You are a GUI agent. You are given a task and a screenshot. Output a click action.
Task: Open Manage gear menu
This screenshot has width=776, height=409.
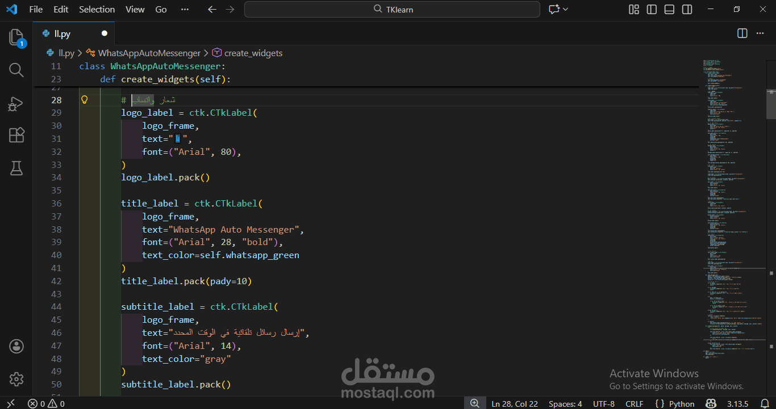[x=16, y=378]
